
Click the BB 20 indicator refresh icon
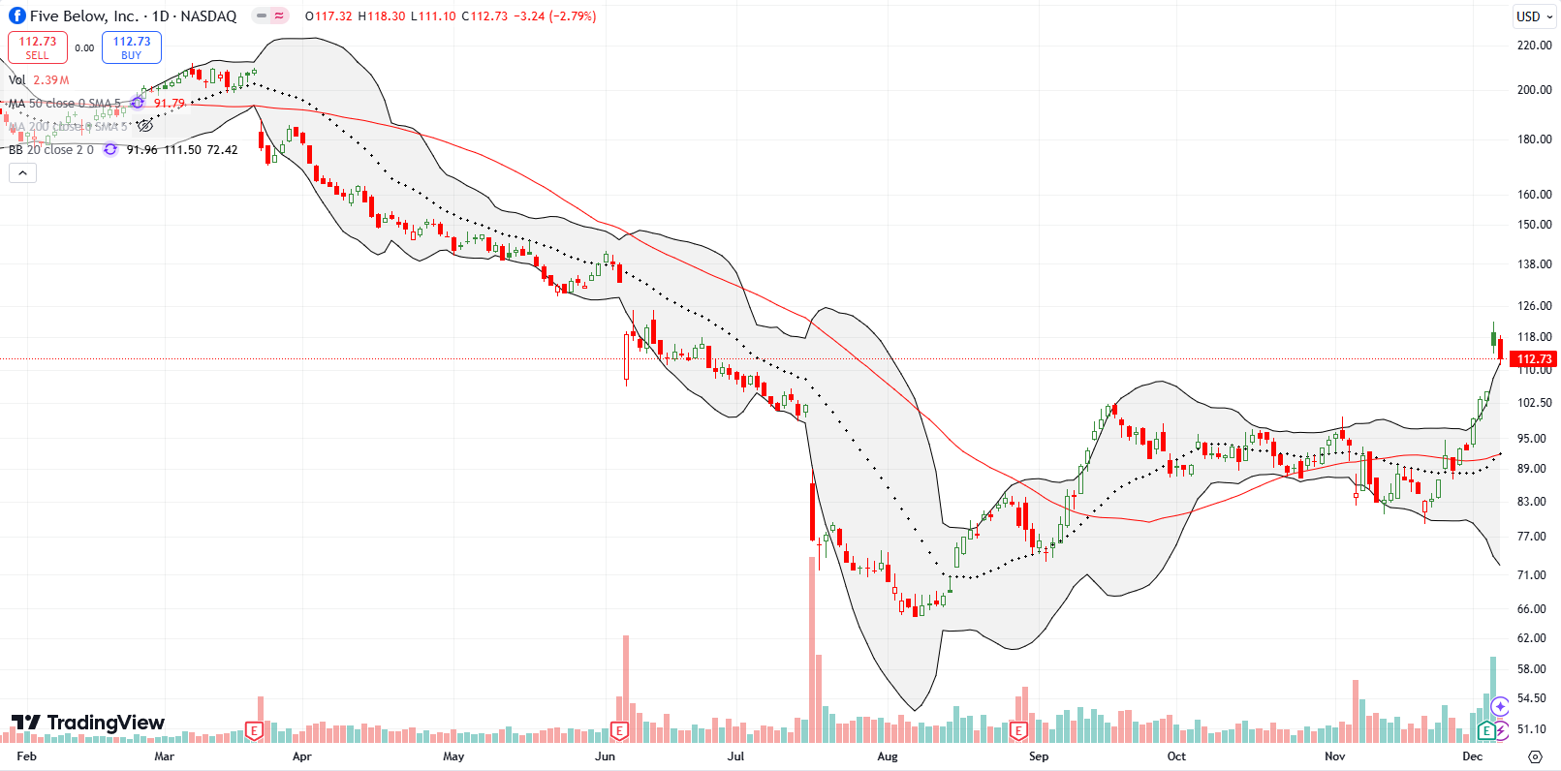(x=110, y=149)
